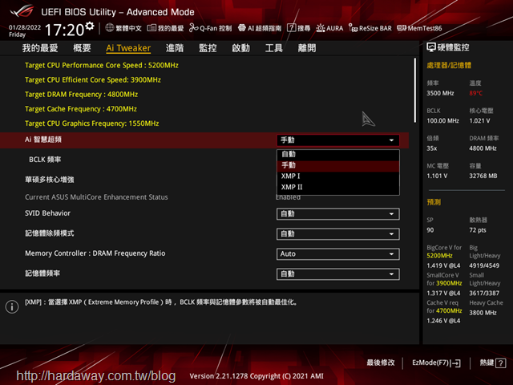Open AI 超頻指南 brain icon
This screenshot has width=513, height=385.
coord(242,28)
